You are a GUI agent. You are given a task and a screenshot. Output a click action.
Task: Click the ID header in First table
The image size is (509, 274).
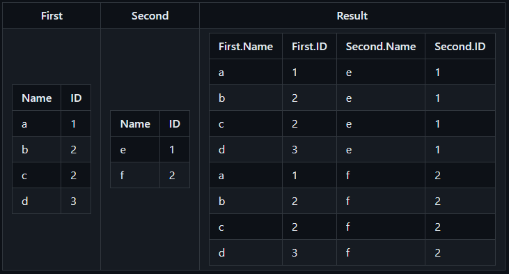(76, 98)
